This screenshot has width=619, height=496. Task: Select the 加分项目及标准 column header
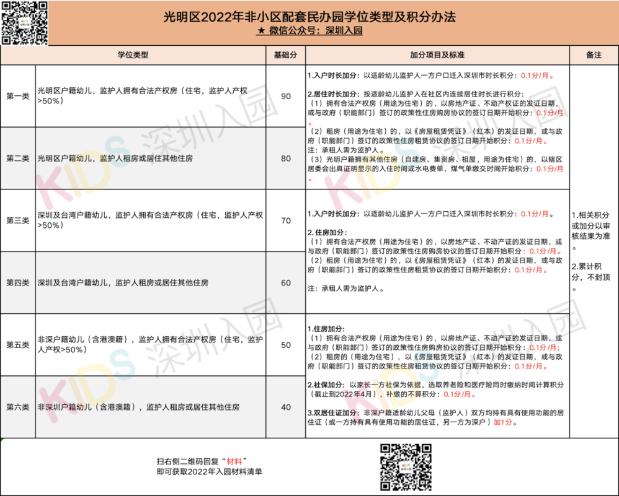[437, 55]
